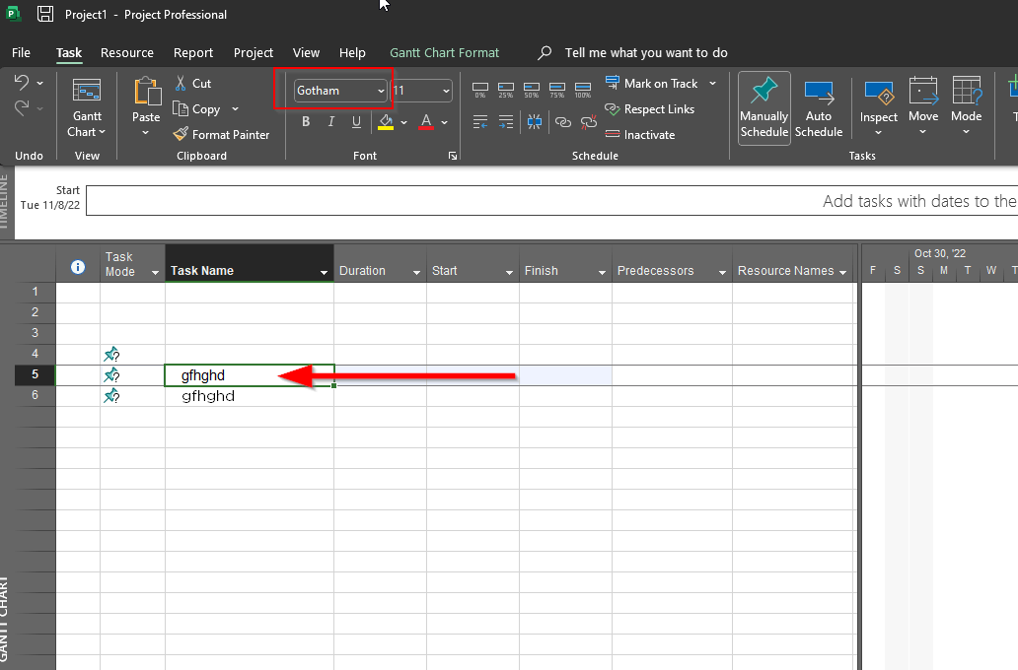Click the Undo arrow icon
This screenshot has height=670, width=1018.
click(22, 83)
